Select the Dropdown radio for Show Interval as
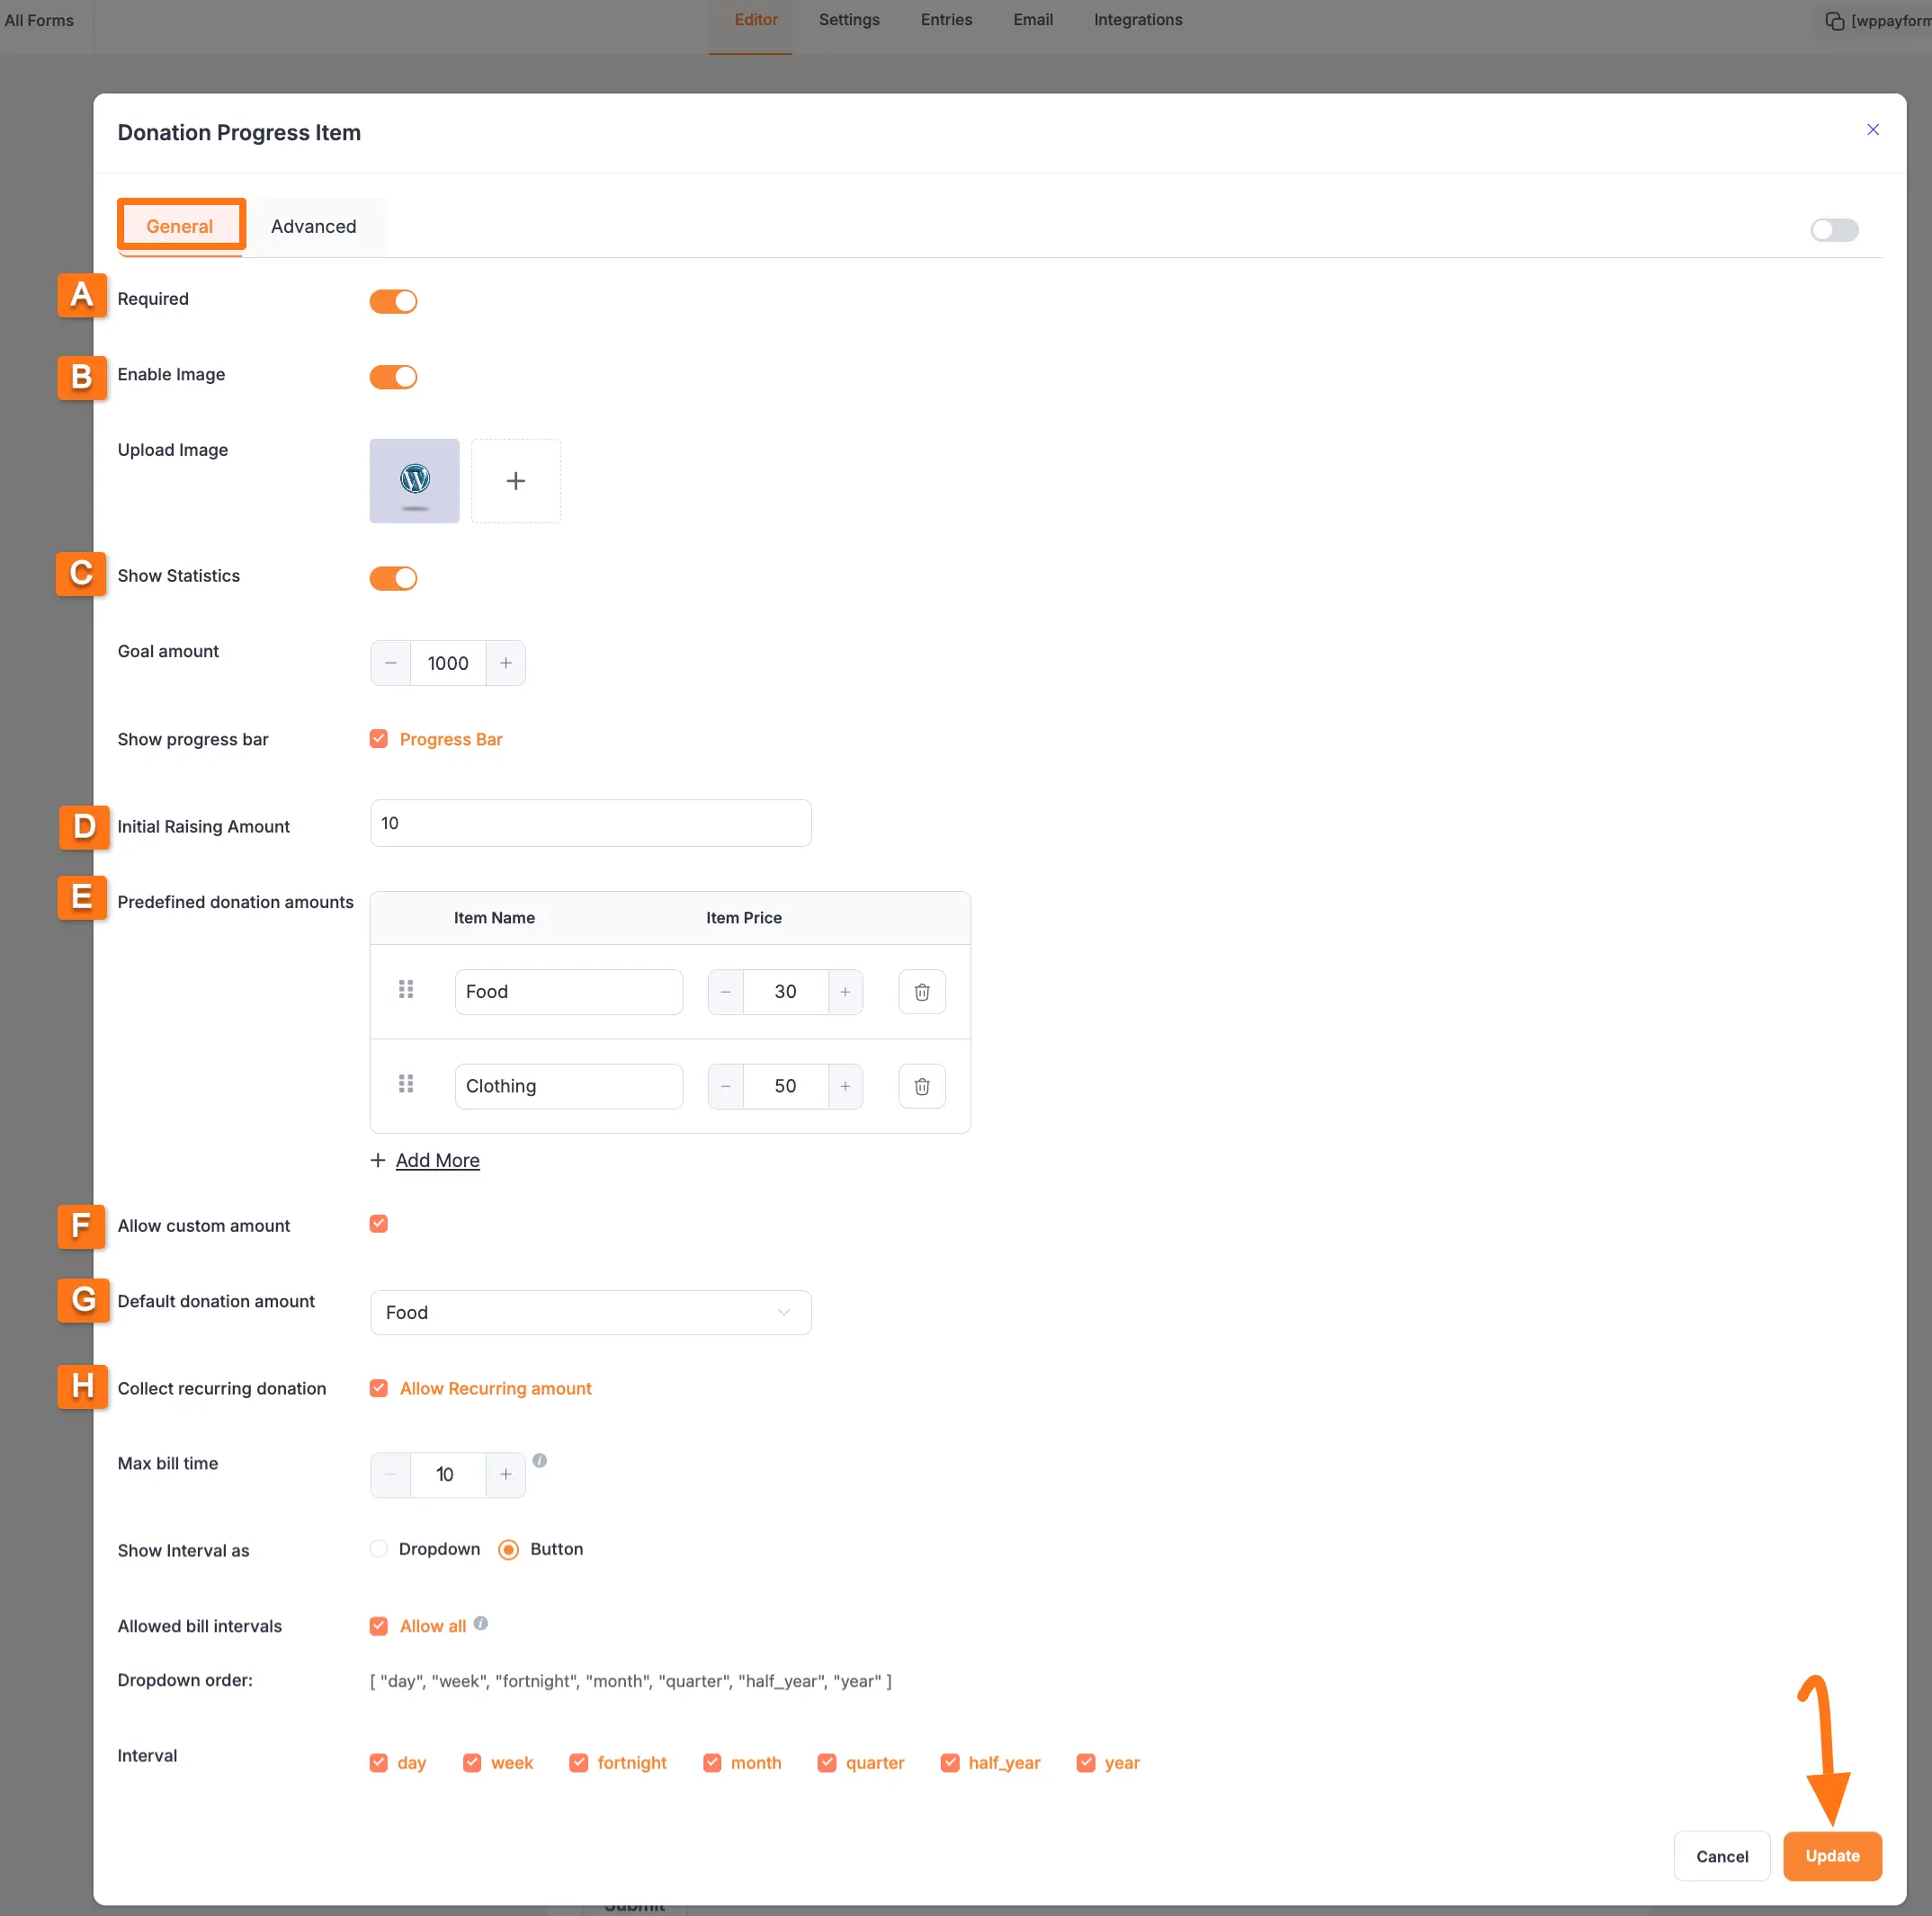This screenshot has width=1932, height=1916. [378, 1548]
